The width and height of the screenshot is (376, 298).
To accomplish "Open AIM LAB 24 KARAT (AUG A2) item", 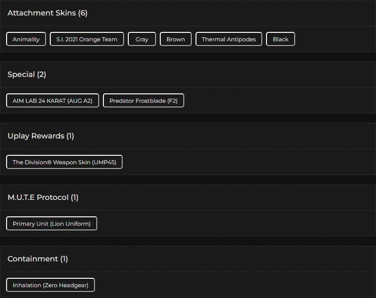I will [x=53, y=100].
